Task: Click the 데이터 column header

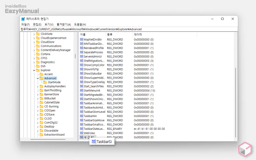Action: [138, 34]
